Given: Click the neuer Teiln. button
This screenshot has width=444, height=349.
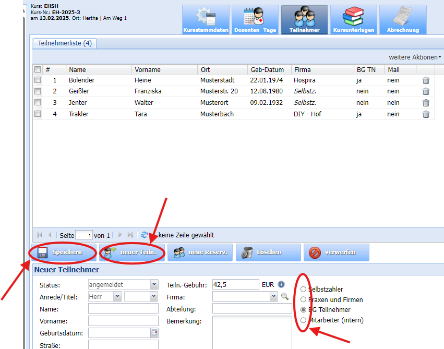Looking at the screenshot, I should click(132, 252).
